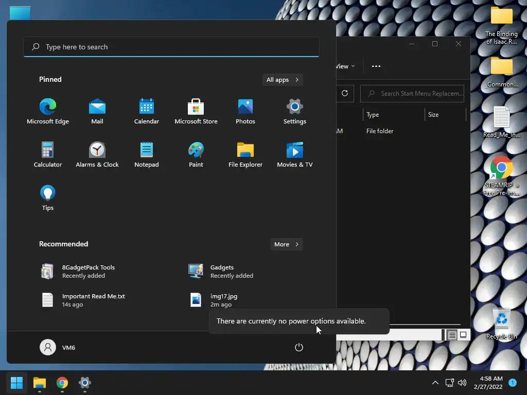Screen dimensions: 527x395
Task: Open See more ellipsis menu in Explorer
Action: [376, 66]
